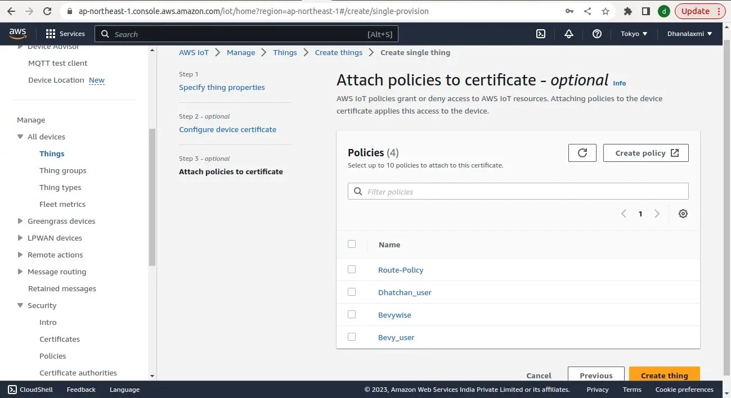Open the Dhatchan_user policy link
The image size is (731, 398).
(x=405, y=292)
